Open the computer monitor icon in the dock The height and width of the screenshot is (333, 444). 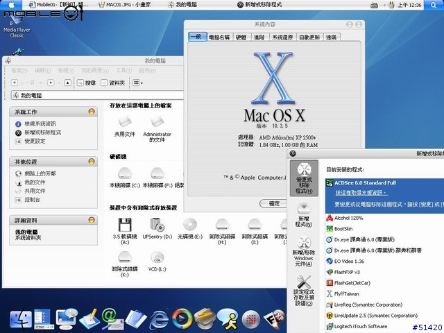coord(67,319)
